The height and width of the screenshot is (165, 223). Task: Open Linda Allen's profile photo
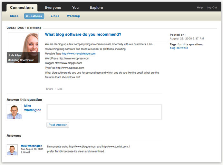[23, 48]
